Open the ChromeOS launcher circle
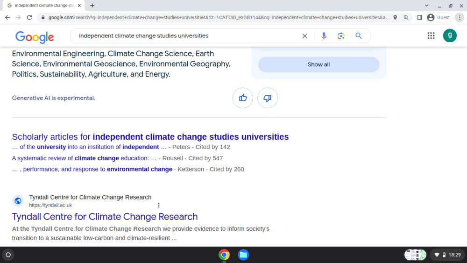The image size is (467, 263). (x=8, y=255)
